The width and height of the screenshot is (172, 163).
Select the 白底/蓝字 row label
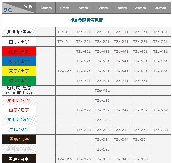click(x=19, y=130)
